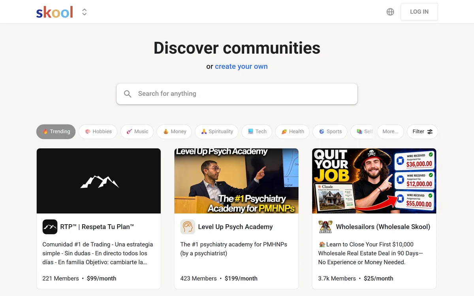Select the Money category chip
Image resolution: width=474 pixels, height=296 pixels.
tap(174, 131)
